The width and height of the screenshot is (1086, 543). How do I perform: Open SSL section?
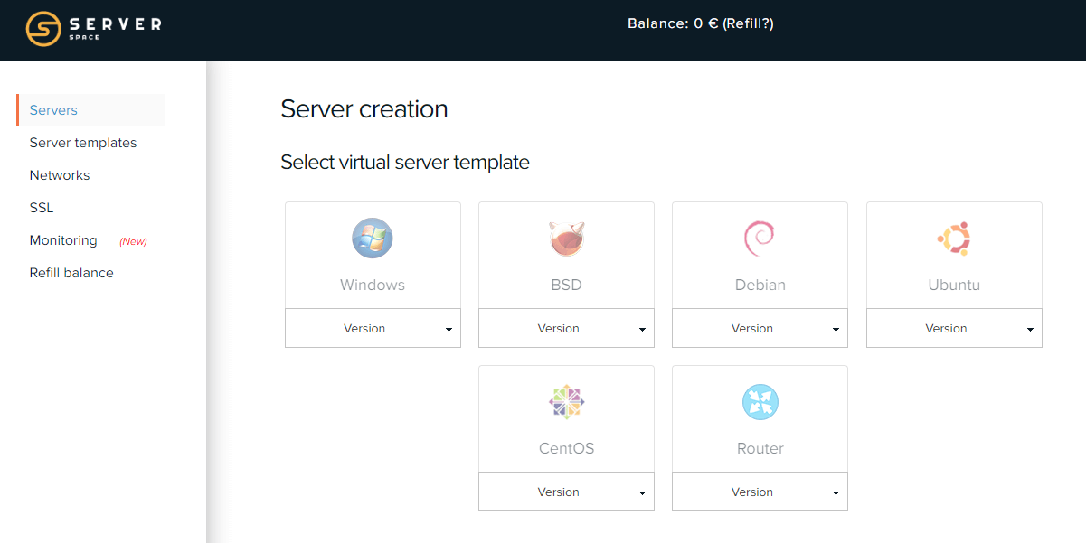pyautogui.click(x=42, y=208)
